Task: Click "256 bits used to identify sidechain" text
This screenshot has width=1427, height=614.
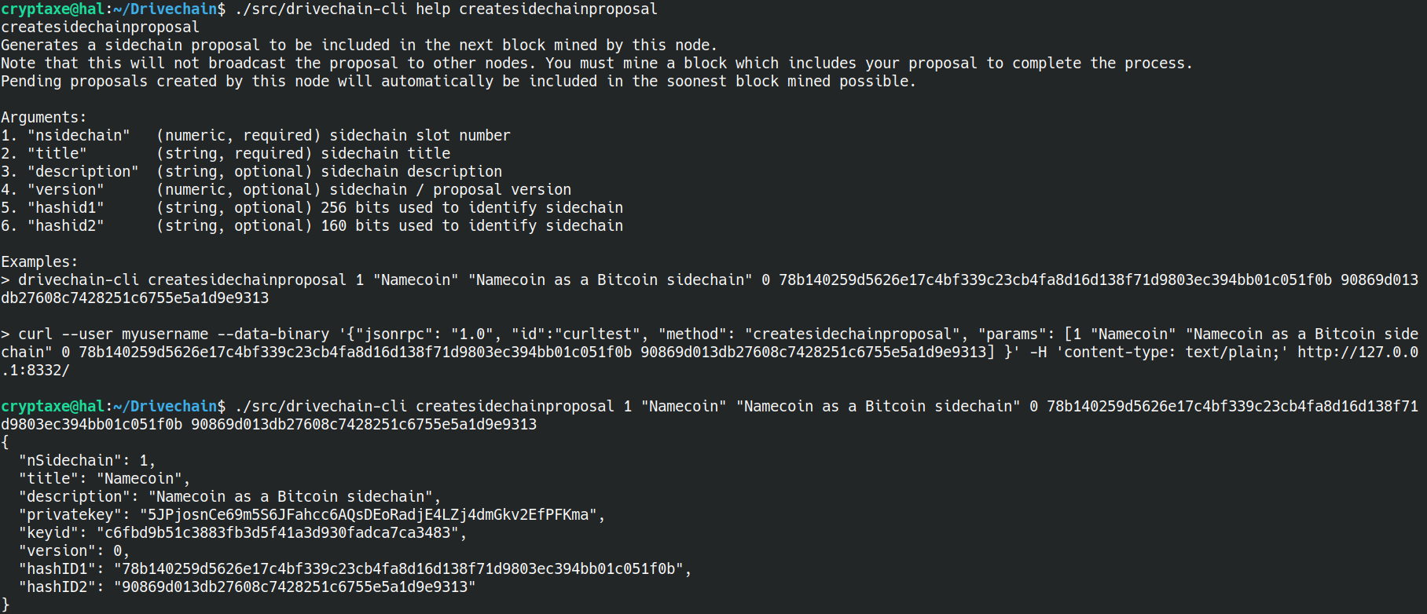Action: click(x=471, y=208)
